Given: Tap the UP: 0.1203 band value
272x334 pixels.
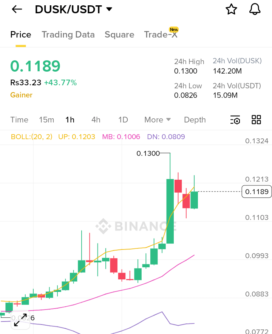Looking at the screenshot, I should tap(77, 136).
